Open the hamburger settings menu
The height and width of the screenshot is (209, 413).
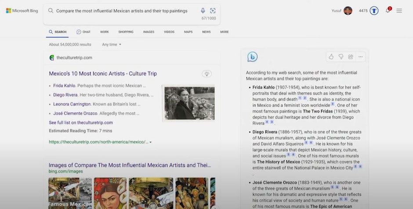tap(399, 11)
